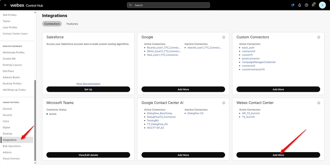The width and height of the screenshot is (330, 165).
Task: Go to Outdial ANI
Action: (x=9, y=59)
